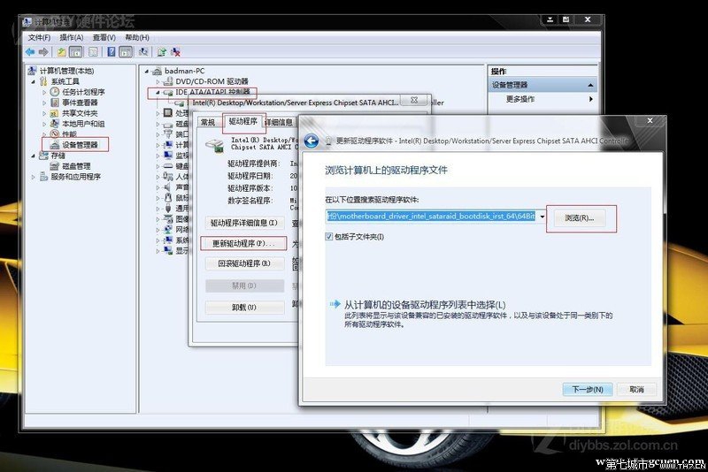Screen dimensions: 708x472
Task: Toggle the 包括子文件夹(I) checkbox
Action: 329,237
